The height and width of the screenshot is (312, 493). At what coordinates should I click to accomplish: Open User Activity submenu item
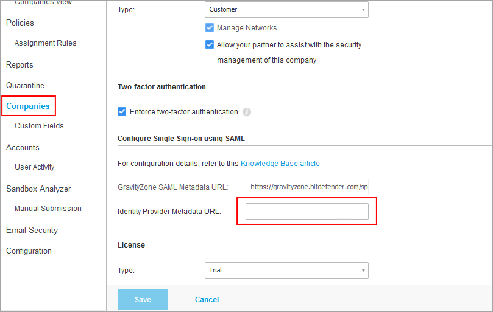tap(34, 167)
